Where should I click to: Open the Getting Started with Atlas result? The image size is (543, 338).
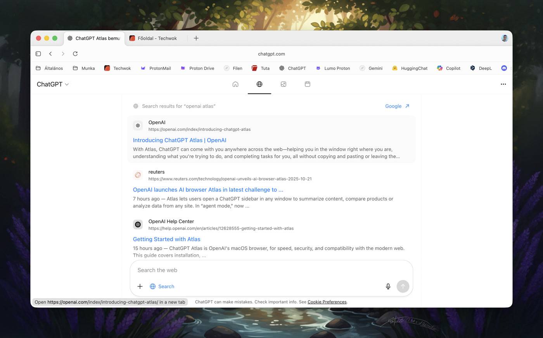167,239
